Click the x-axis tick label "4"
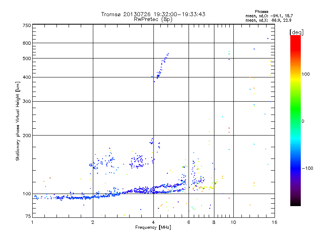 click(153, 222)
